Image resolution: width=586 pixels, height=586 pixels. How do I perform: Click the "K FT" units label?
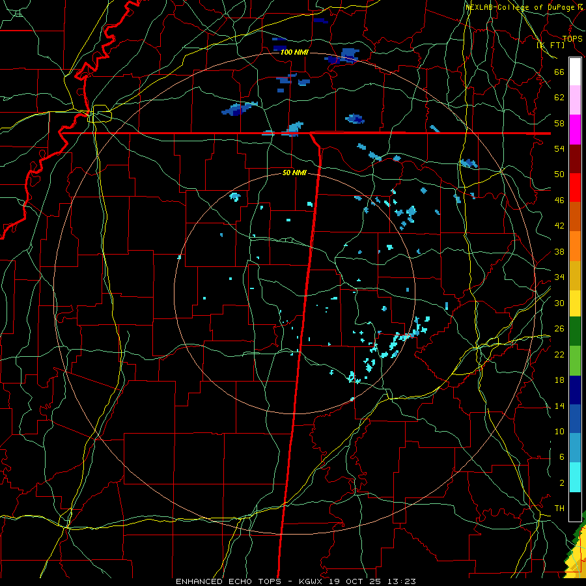[550, 45]
